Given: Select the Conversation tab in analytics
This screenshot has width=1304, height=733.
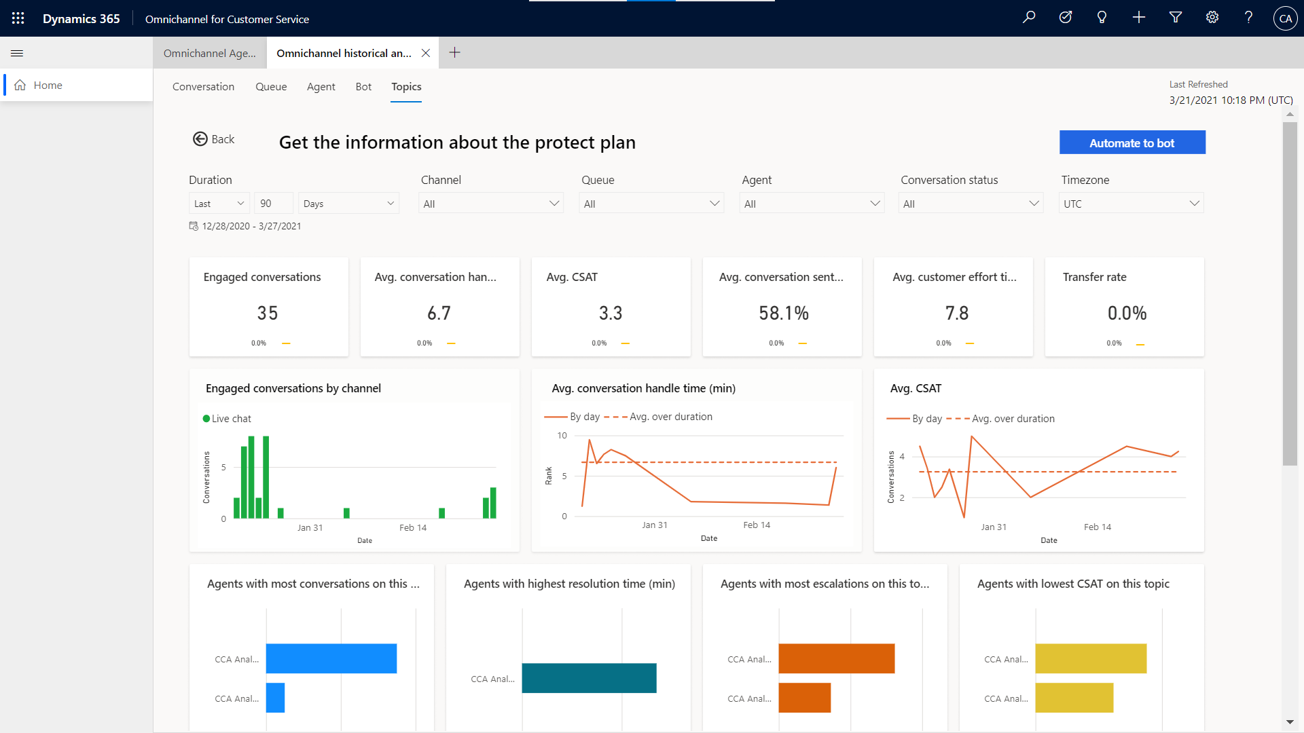Looking at the screenshot, I should click(x=204, y=86).
